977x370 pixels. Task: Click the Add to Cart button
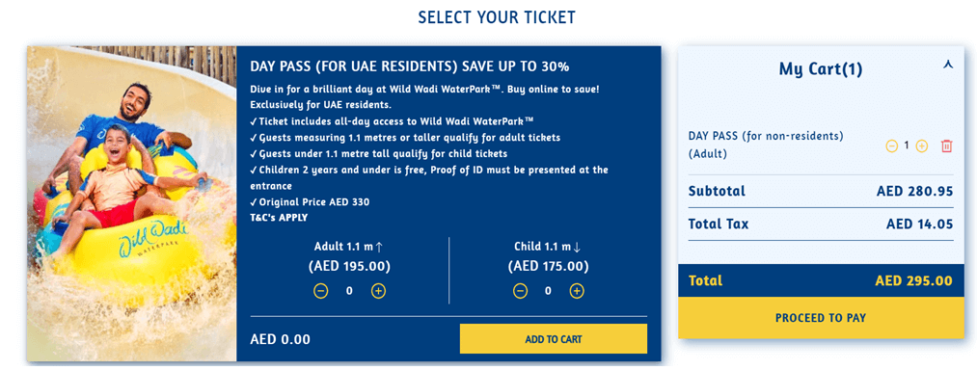554,339
